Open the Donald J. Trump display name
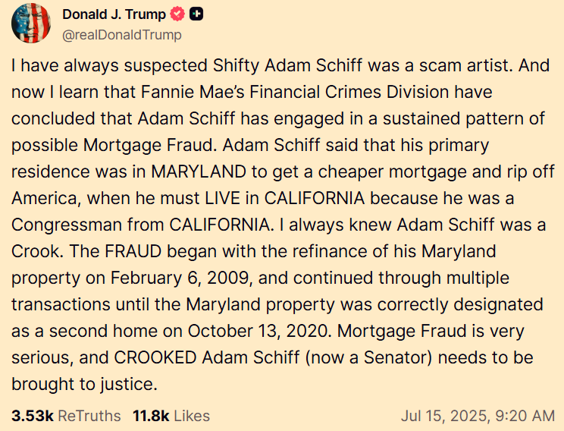 (114, 14)
